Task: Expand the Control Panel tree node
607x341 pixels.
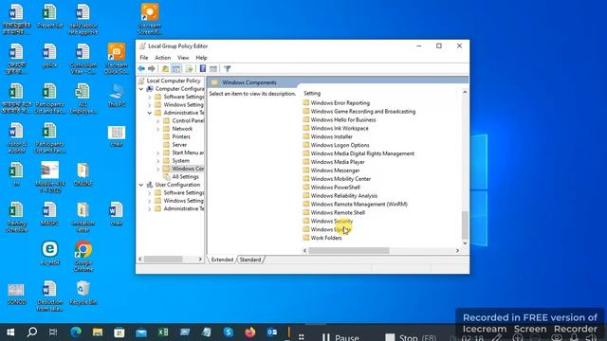Action: click(158, 121)
